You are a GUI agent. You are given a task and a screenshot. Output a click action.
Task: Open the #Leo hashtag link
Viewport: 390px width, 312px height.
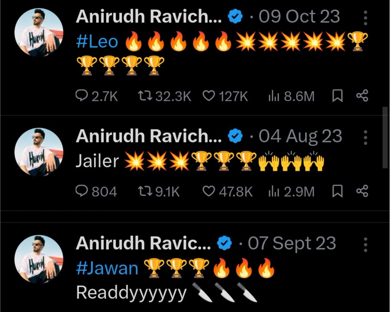pyautogui.click(x=97, y=42)
